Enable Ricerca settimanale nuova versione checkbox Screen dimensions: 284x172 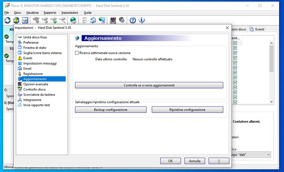[77, 53]
